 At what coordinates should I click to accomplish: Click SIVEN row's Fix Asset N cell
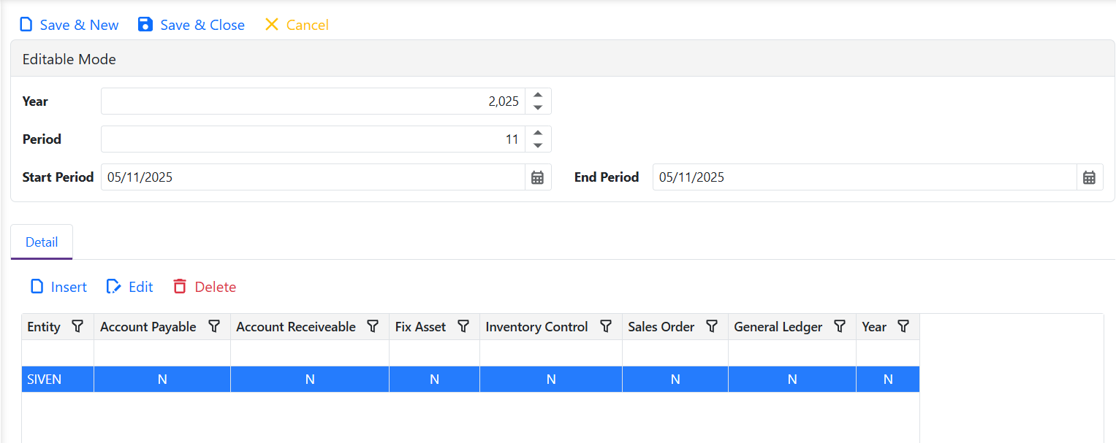tap(434, 380)
